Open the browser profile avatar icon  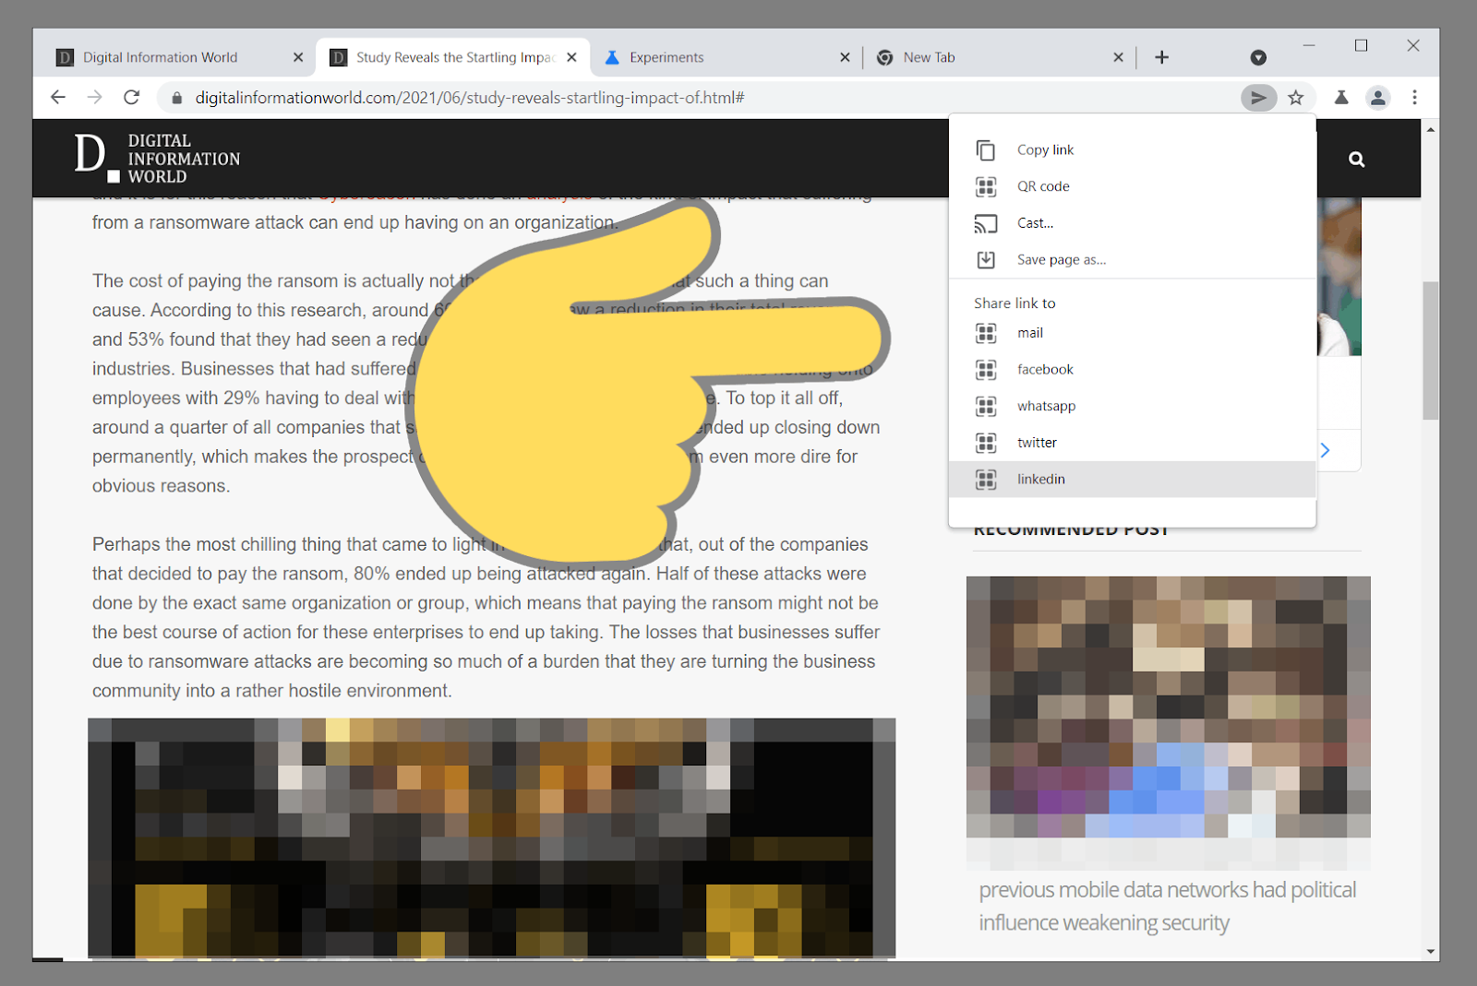pyautogui.click(x=1378, y=97)
